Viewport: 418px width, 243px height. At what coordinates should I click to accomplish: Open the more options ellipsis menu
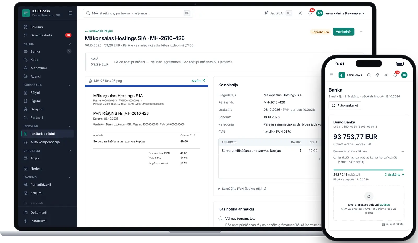point(360,32)
